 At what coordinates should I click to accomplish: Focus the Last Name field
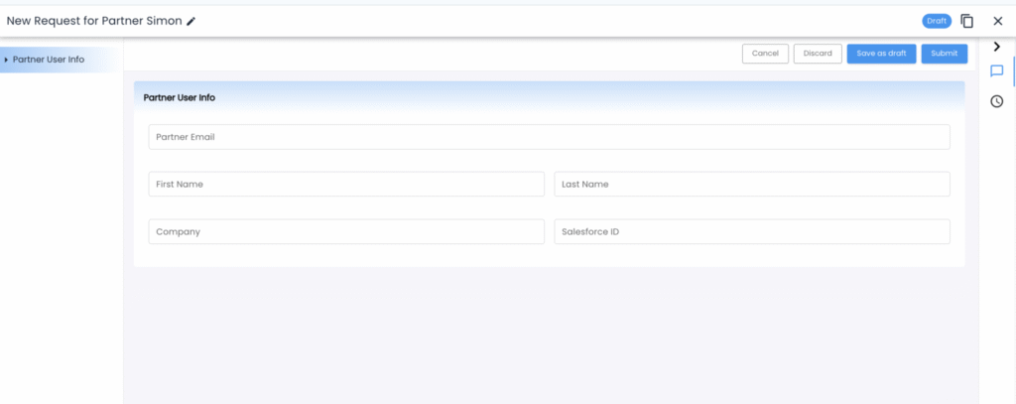pyautogui.click(x=752, y=185)
